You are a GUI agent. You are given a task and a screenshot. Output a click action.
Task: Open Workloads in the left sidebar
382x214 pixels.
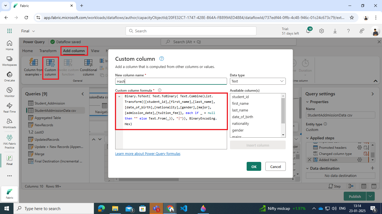[10, 123]
